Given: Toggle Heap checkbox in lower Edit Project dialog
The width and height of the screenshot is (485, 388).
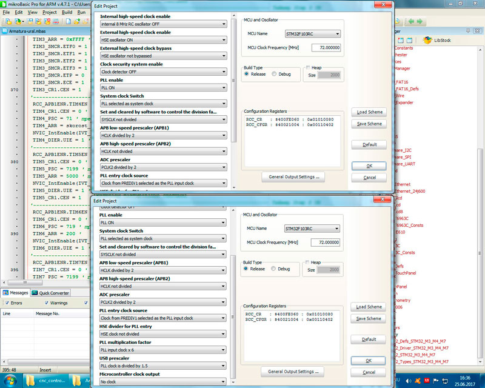Looking at the screenshot, I should [307, 262].
